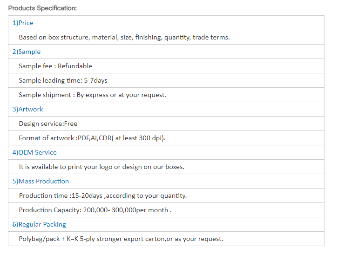Click the 'Production Capacity' row text
The width and height of the screenshot is (338, 254).
click(x=95, y=210)
